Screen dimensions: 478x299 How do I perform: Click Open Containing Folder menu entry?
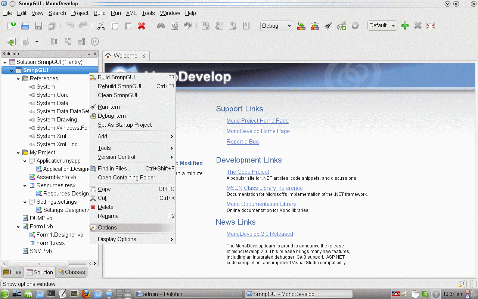click(x=132, y=178)
